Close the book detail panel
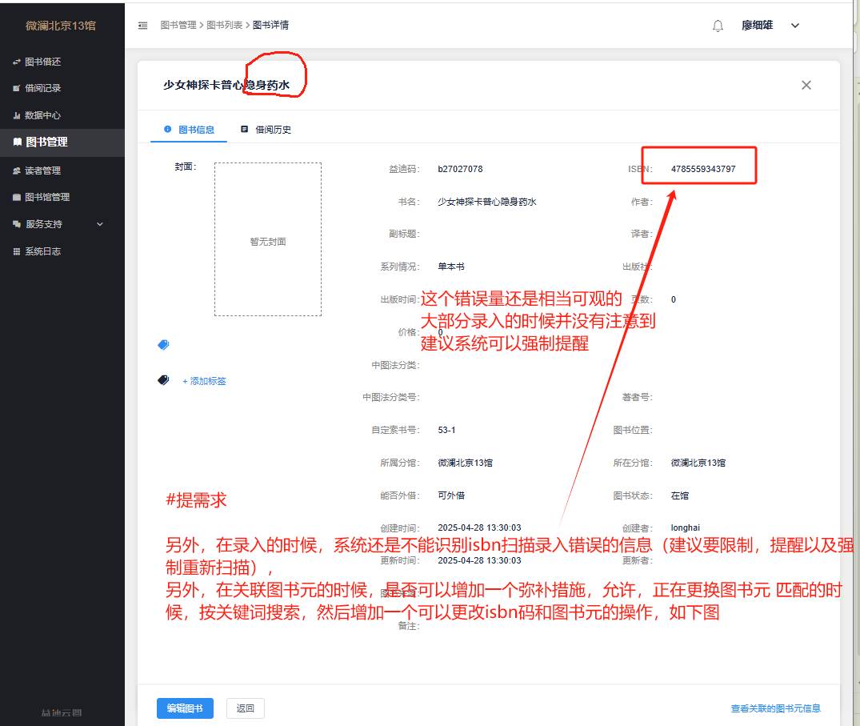The image size is (860, 726). pyautogui.click(x=806, y=85)
